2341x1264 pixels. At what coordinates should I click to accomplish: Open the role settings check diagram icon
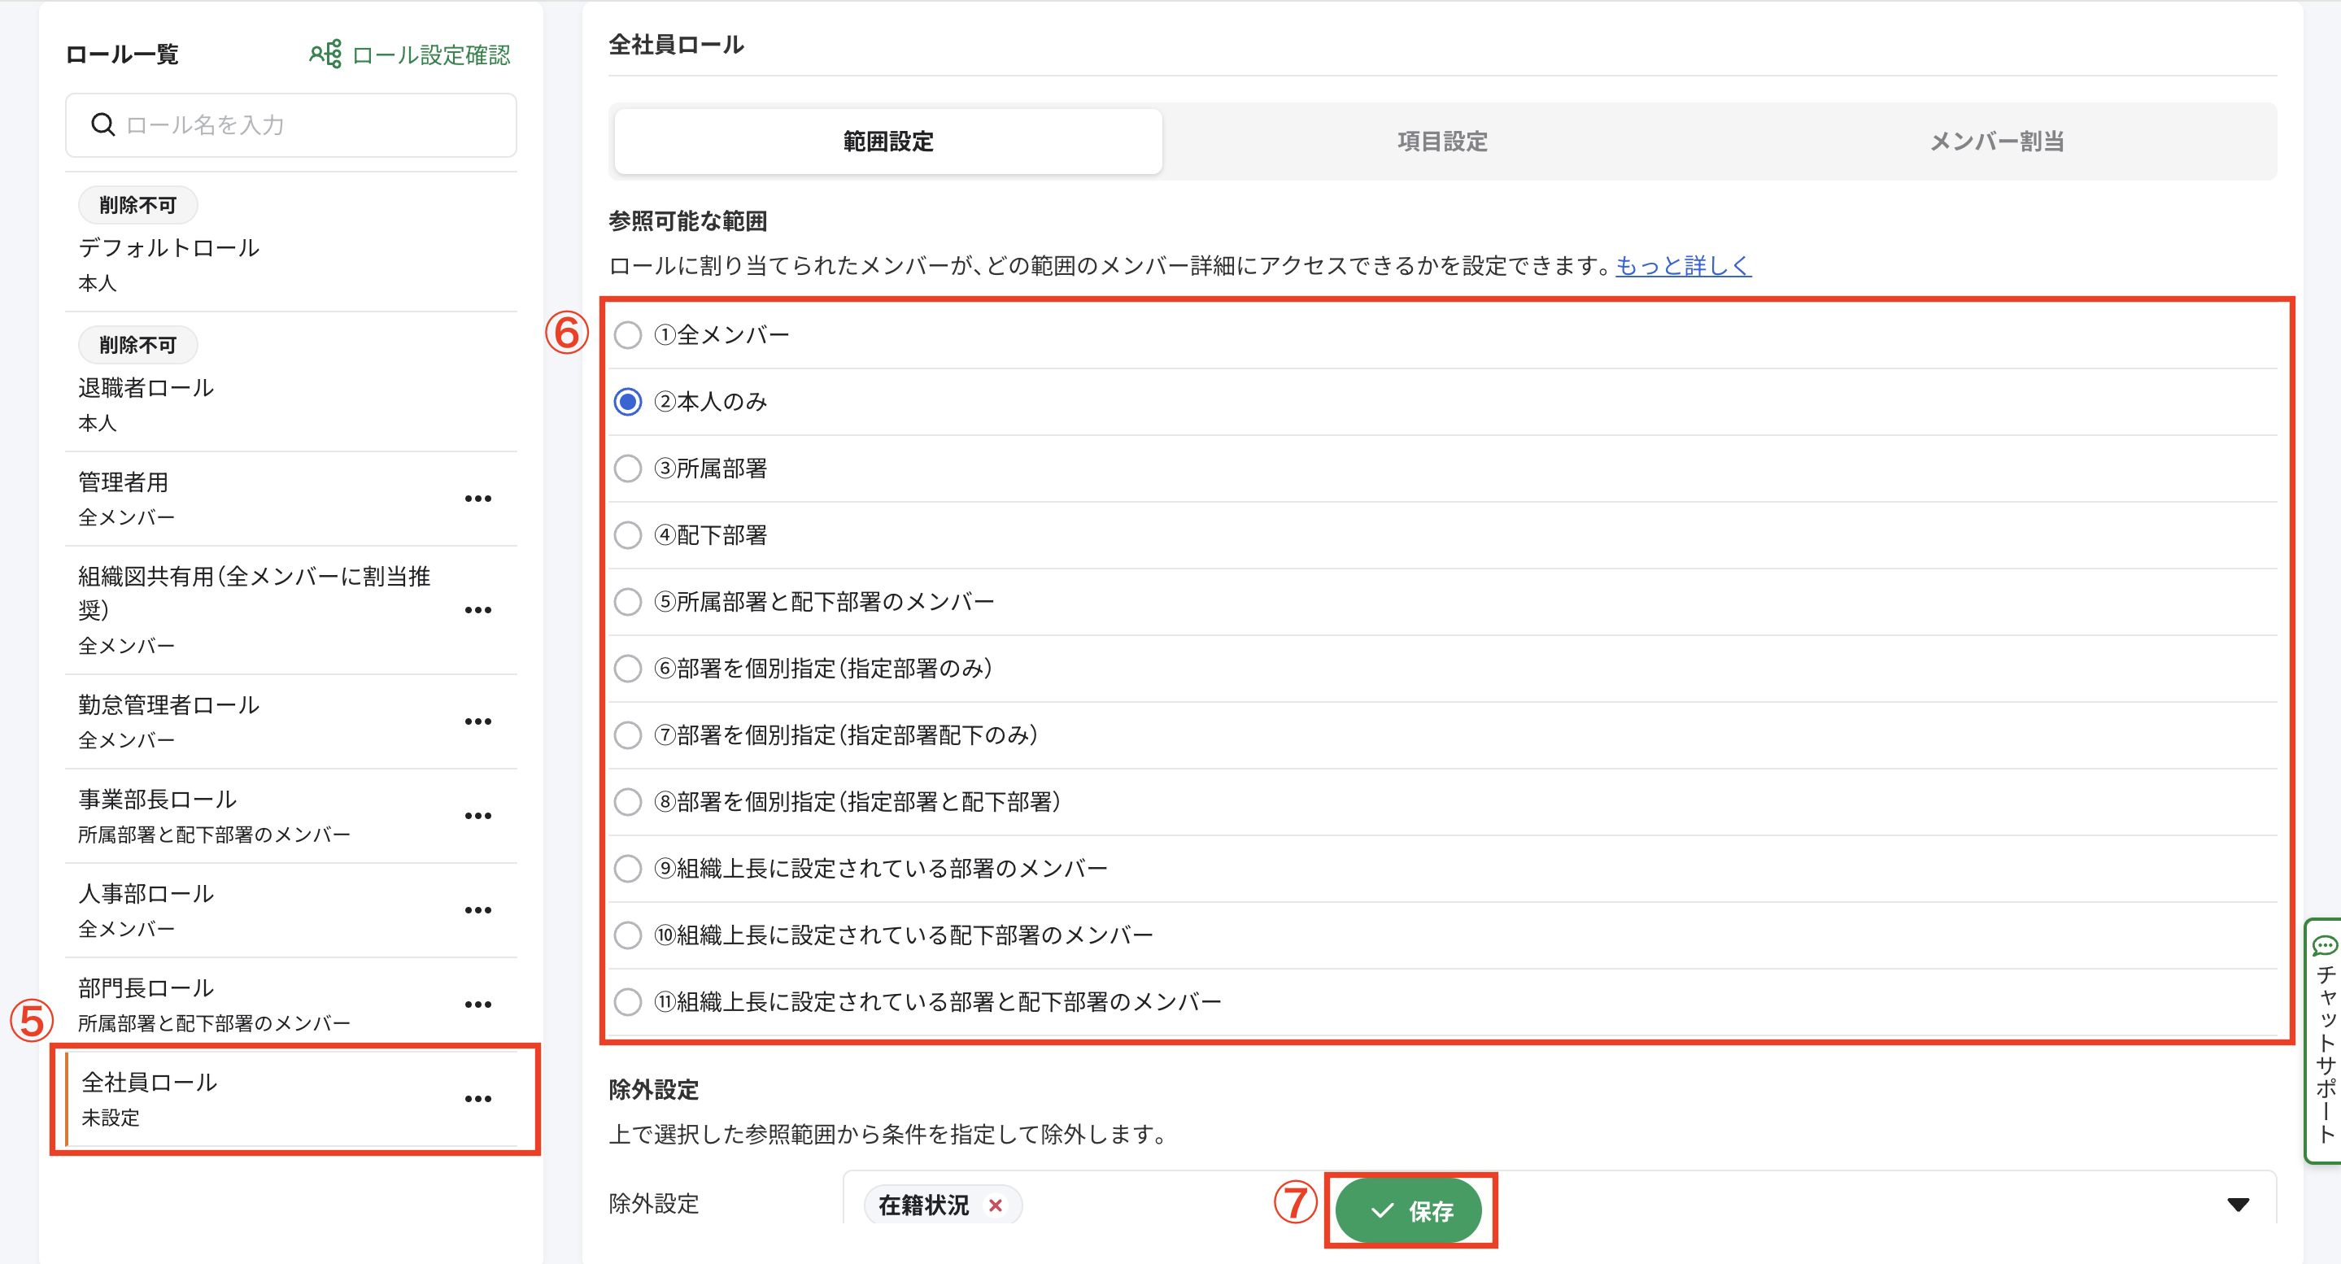pos(325,54)
